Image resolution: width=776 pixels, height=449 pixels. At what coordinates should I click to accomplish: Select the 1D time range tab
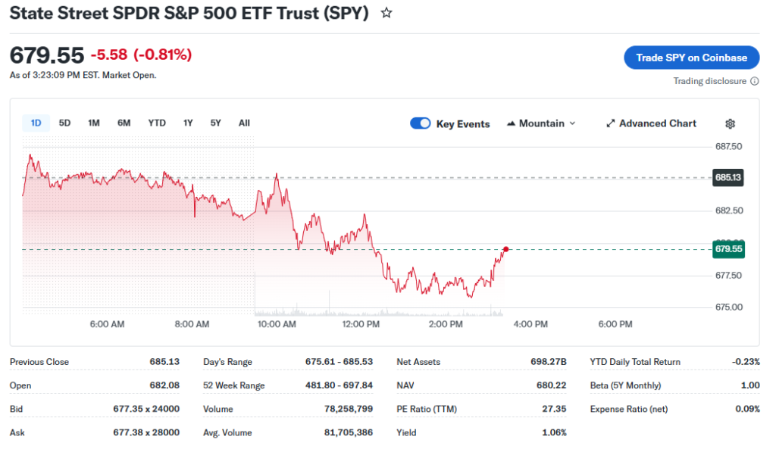(36, 123)
